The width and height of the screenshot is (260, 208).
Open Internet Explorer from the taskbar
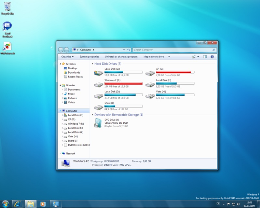tap(18, 204)
